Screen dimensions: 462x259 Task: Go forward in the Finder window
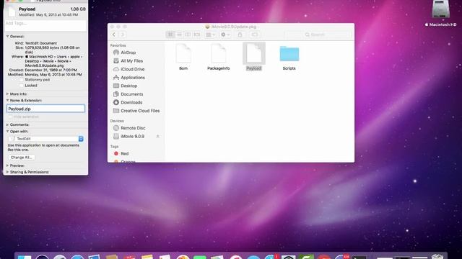click(x=122, y=35)
